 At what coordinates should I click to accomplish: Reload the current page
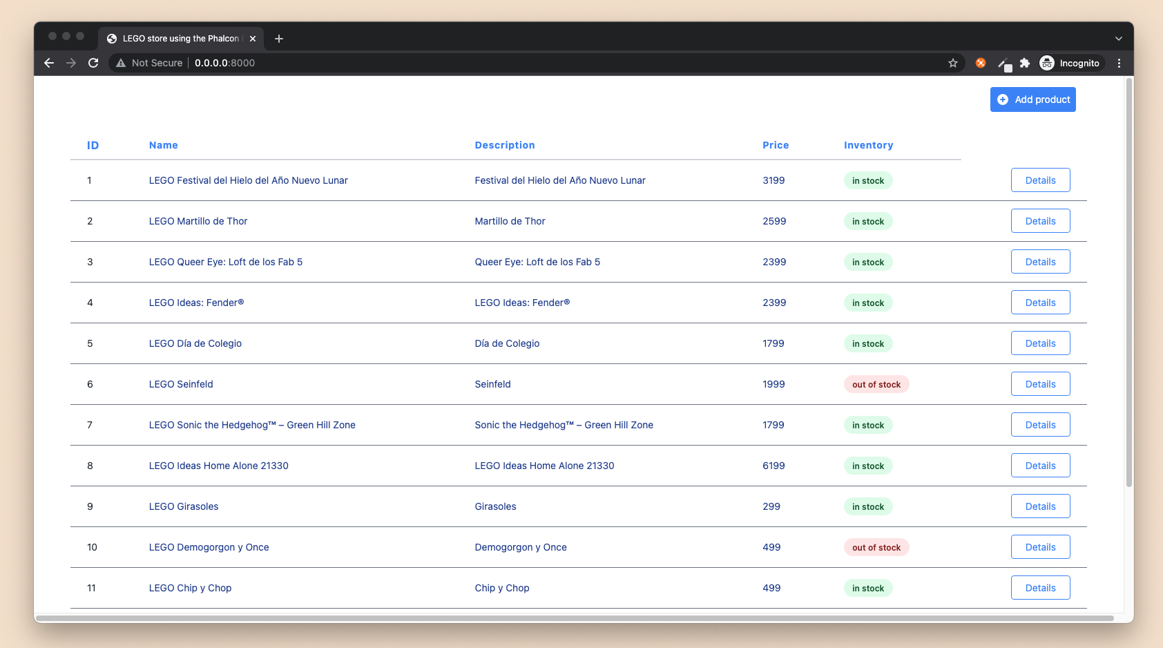93,63
